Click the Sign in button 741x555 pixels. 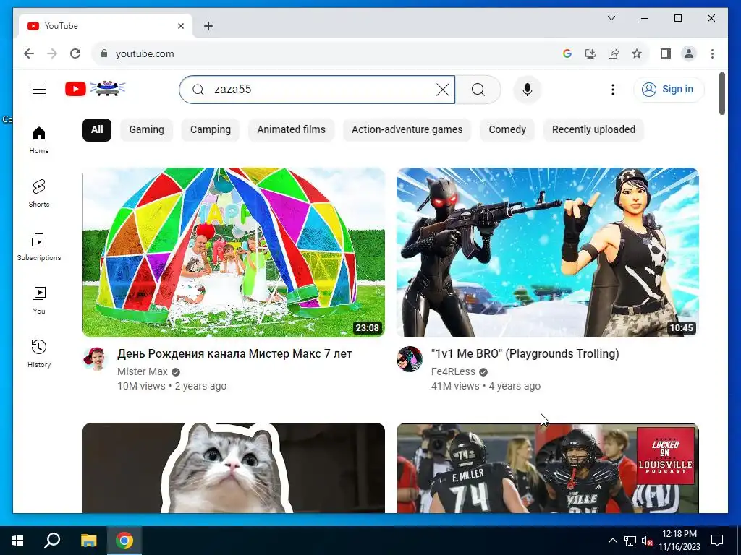coord(669,89)
